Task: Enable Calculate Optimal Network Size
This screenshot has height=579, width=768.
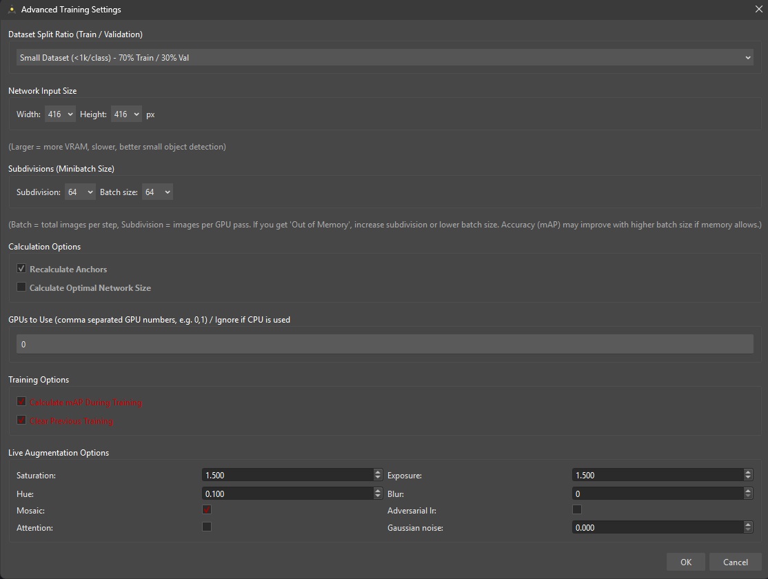Action: coord(21,287)
